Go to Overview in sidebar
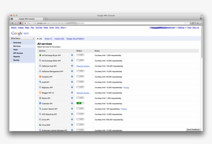 [17, 43]
